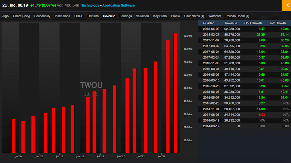Open the Watchlist tab
The height and width of the screenshot is (163, 291).
215,16
